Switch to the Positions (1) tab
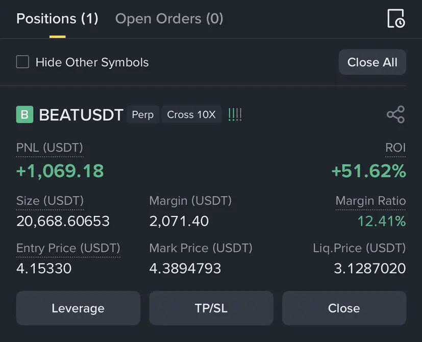This screenshot has width=422, height=342. pyautogui.click(x=57, y=19)
